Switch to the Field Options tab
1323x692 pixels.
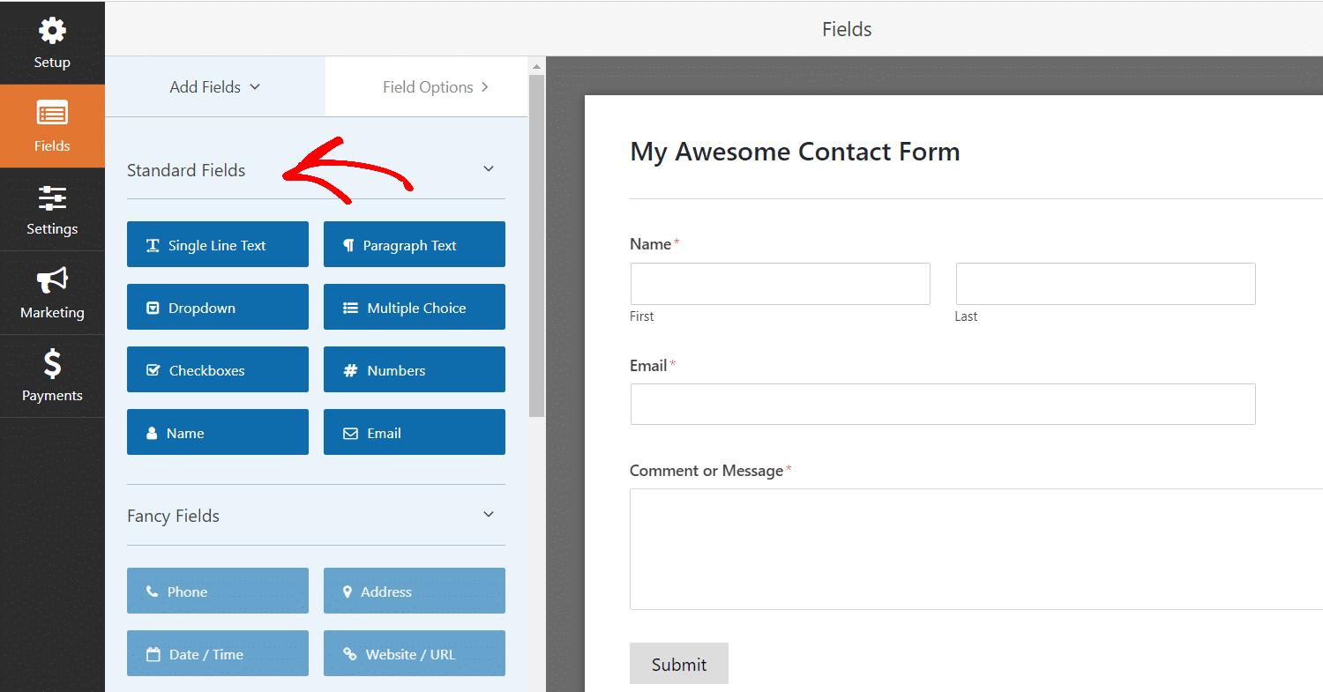click(430, 86)
